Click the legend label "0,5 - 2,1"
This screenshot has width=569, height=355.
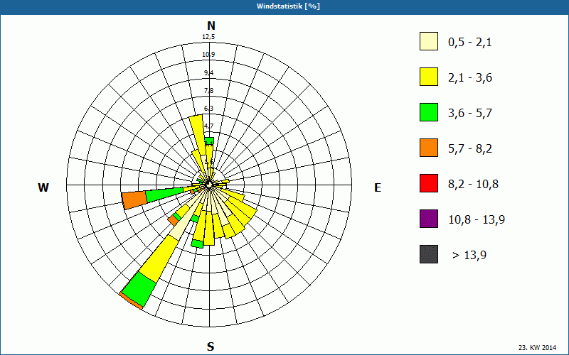470,43
